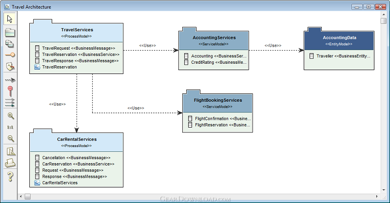Select TravelReservation <<BusinessService>> row
The image size is (390, 203).
pos(78,55)
